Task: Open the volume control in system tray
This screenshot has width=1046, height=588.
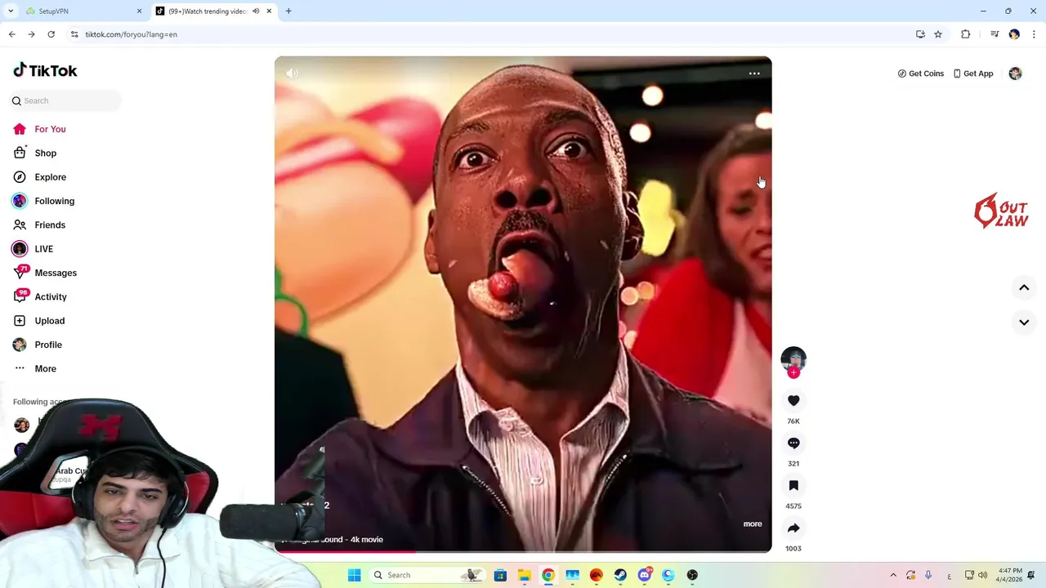Action: tap(981, 575)
